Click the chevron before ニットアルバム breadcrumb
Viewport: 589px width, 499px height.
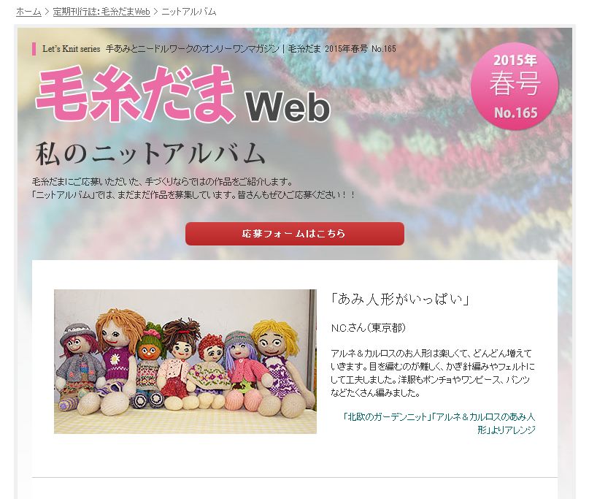(x=155, y=12)
